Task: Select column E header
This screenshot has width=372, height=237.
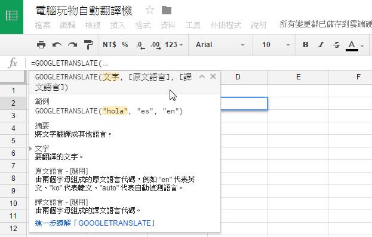Action: click(x=298, y=77)
